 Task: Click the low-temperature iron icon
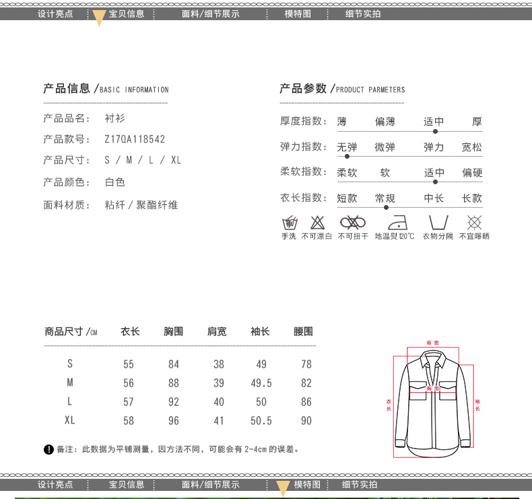click(x=395, y=223)
